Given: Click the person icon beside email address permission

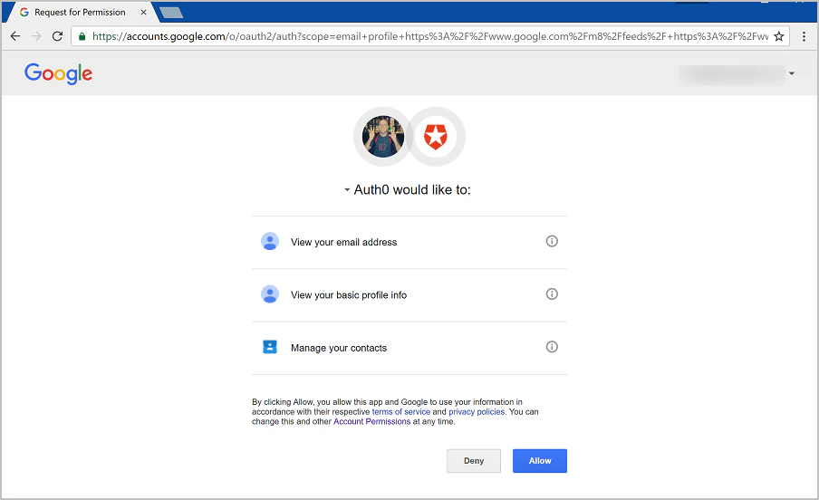Looking at the screenshot, I should click(269, 241).
